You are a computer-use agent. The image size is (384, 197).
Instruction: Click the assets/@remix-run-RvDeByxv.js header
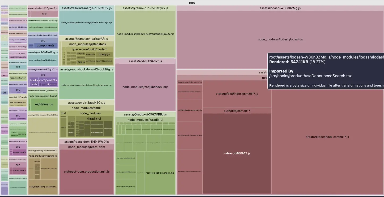[145, 8]
